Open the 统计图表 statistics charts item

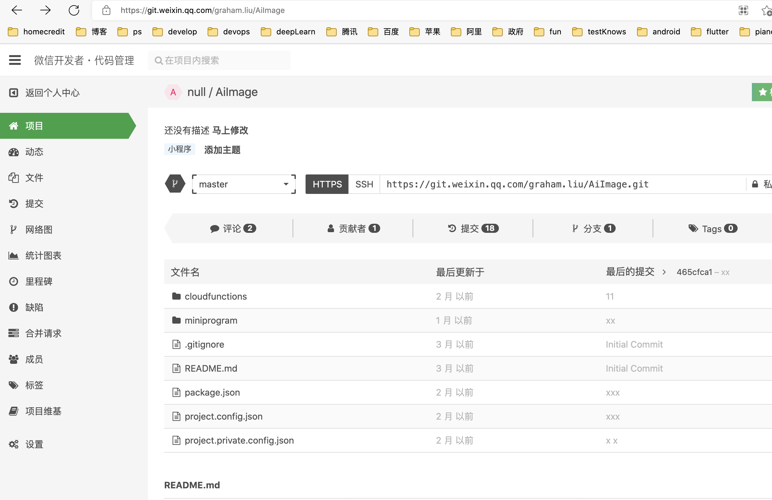[43, 256]
